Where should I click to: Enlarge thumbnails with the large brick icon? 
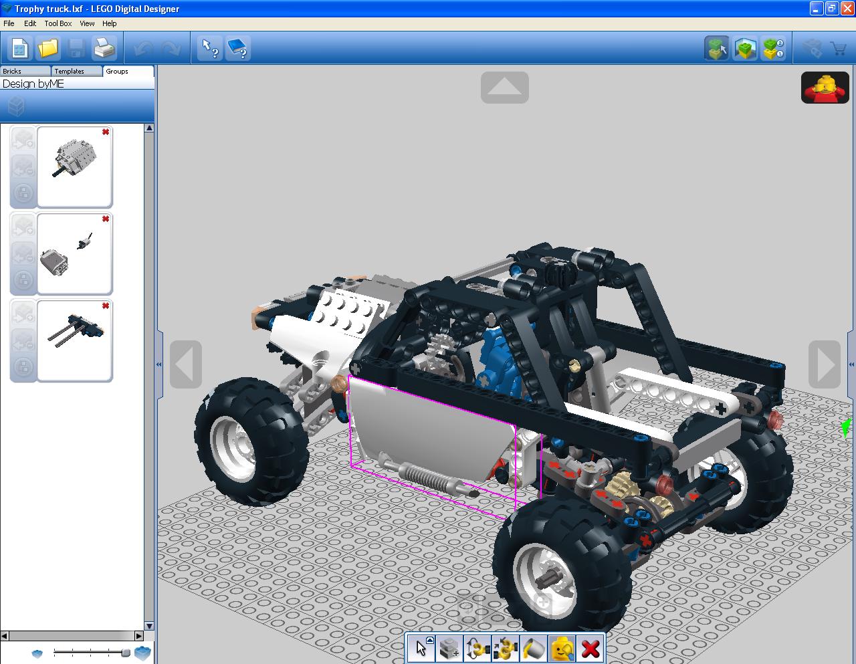click(142, 653)
